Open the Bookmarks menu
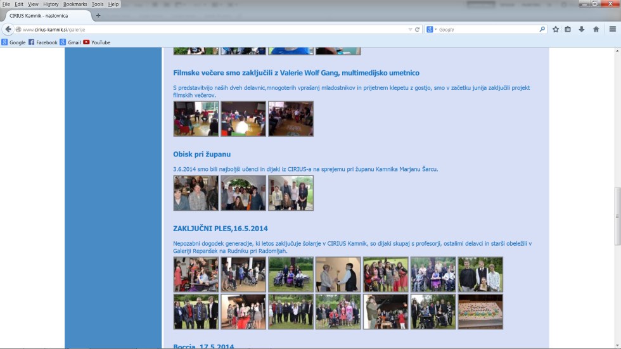 click(x=75, y=4)
